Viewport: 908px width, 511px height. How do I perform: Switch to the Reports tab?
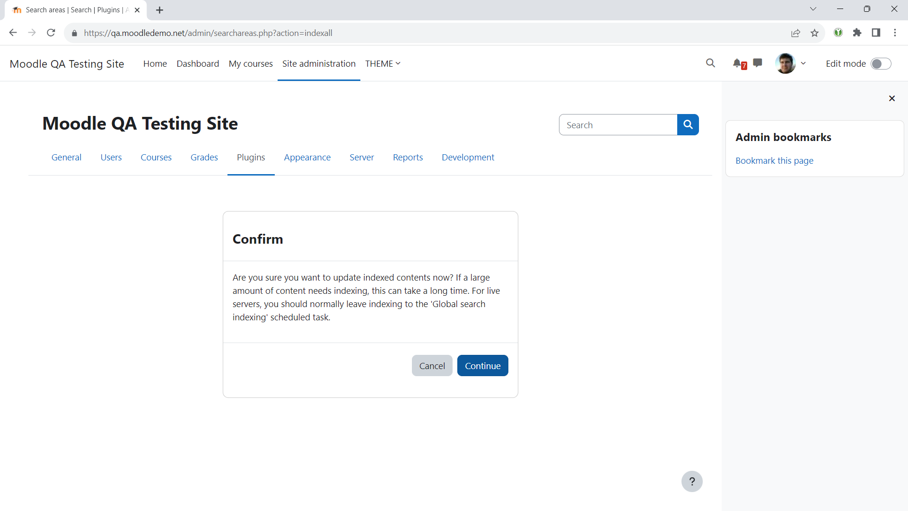408,158
